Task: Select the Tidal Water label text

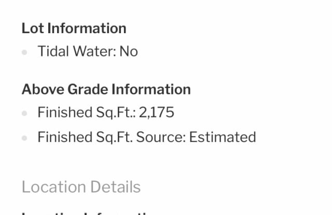Action: [x=77, y=51]
